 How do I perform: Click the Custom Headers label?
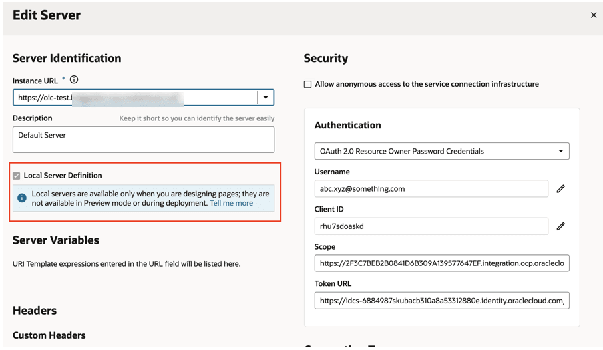pyautogui.click(x=49, y=335)
